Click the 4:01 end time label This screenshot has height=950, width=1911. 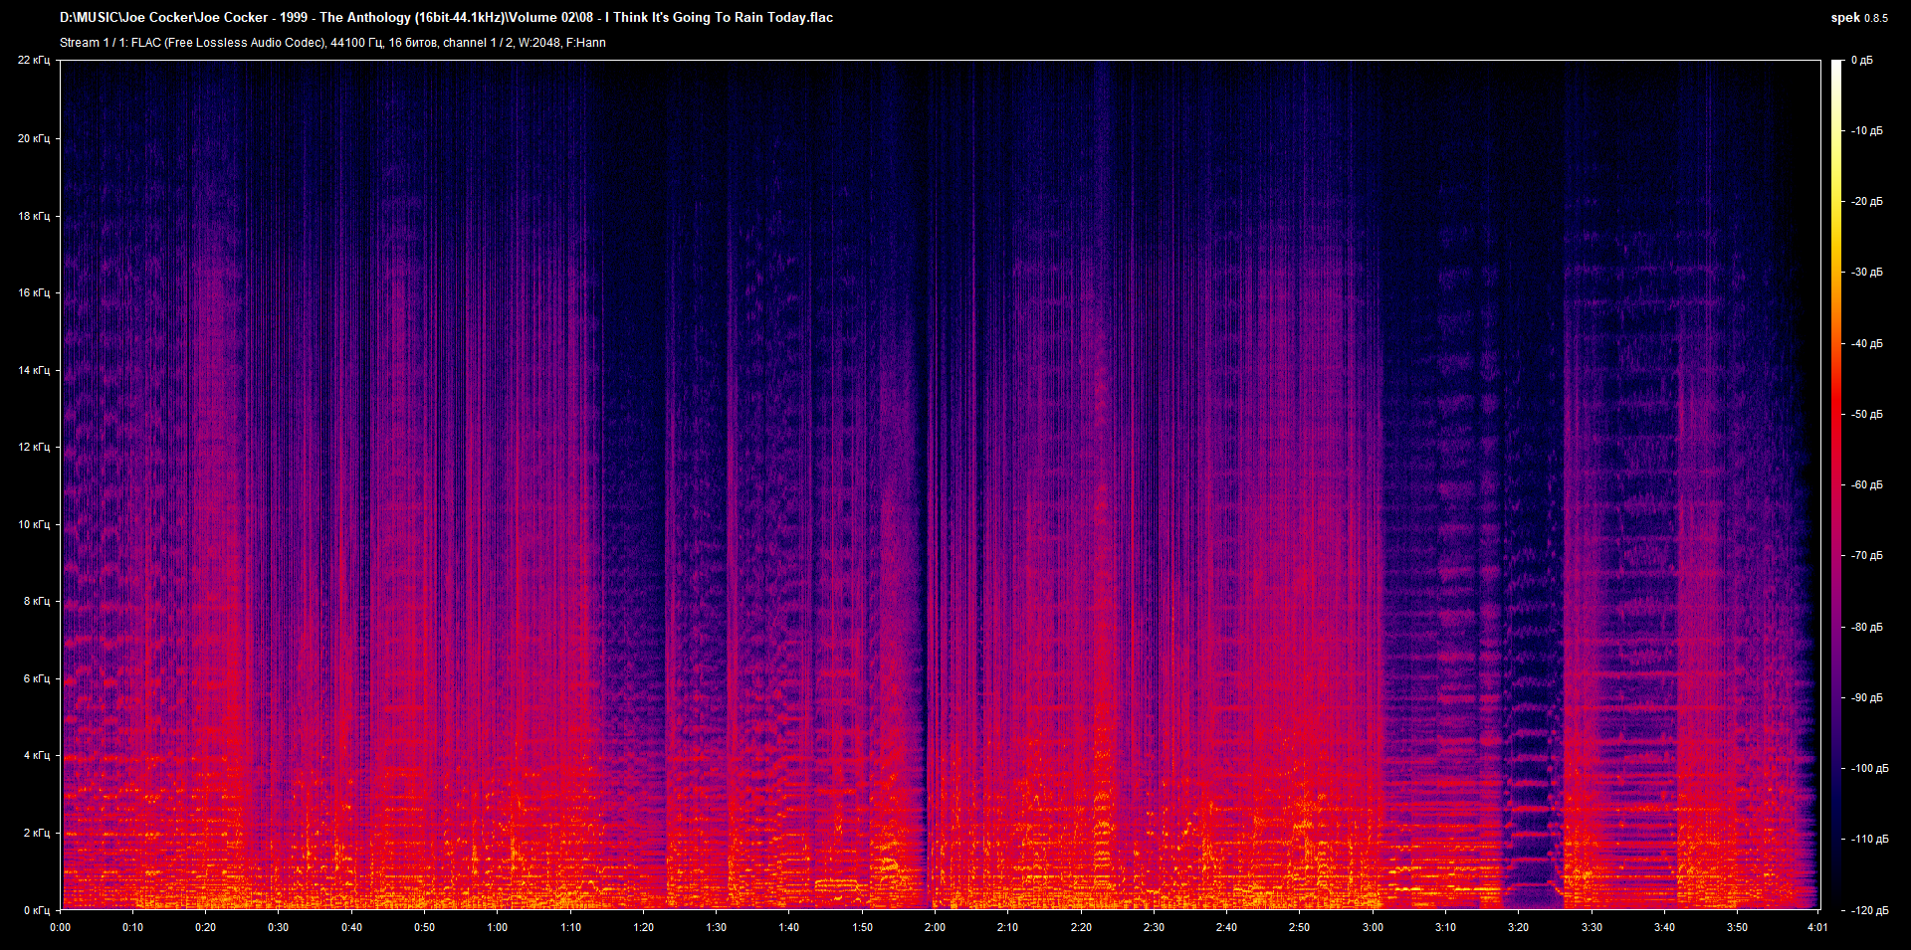pyautogui.click(x=1818, y=928)
